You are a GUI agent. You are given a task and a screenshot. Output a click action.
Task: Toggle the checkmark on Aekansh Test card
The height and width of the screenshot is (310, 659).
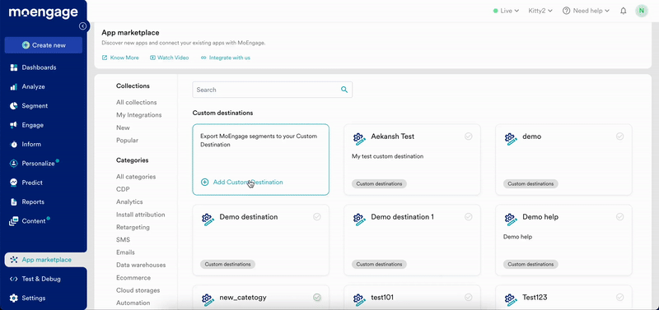point(468,136)
